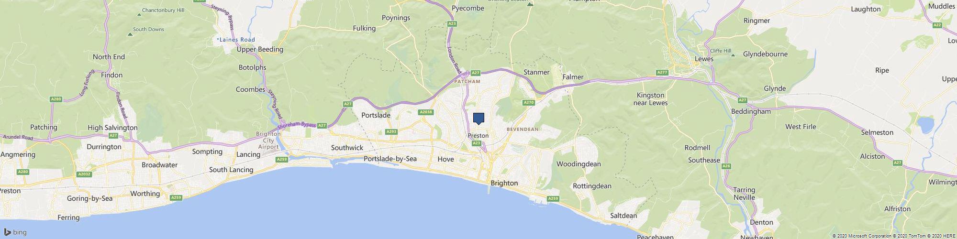Click the Bing logo
This screenshot has width=957, height=239.
pos(15,233)
